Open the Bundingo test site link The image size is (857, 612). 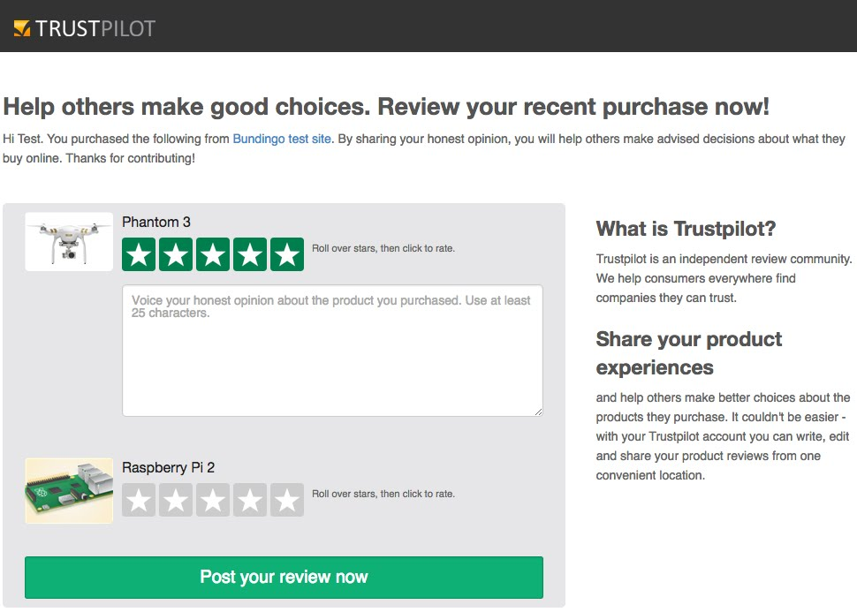pyautogui.click(x=282, y=139)
